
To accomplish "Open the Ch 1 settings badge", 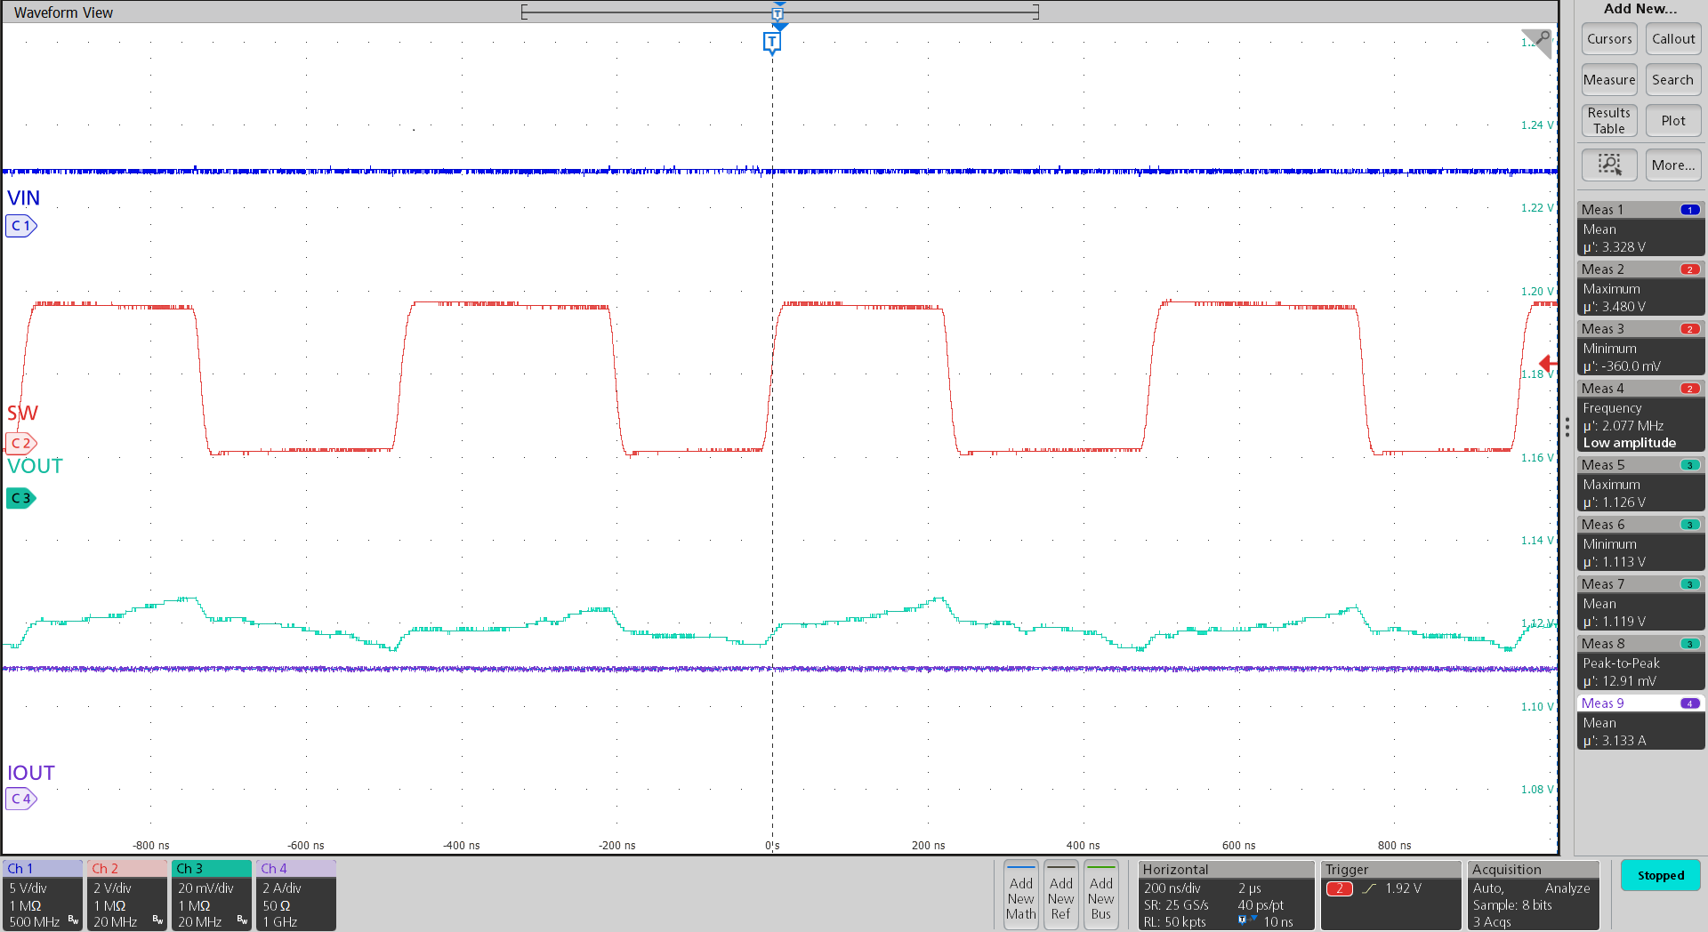I will coord(43,896).
